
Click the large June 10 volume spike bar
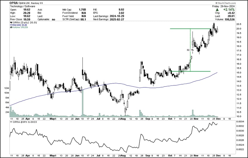(x=82, y=103)
